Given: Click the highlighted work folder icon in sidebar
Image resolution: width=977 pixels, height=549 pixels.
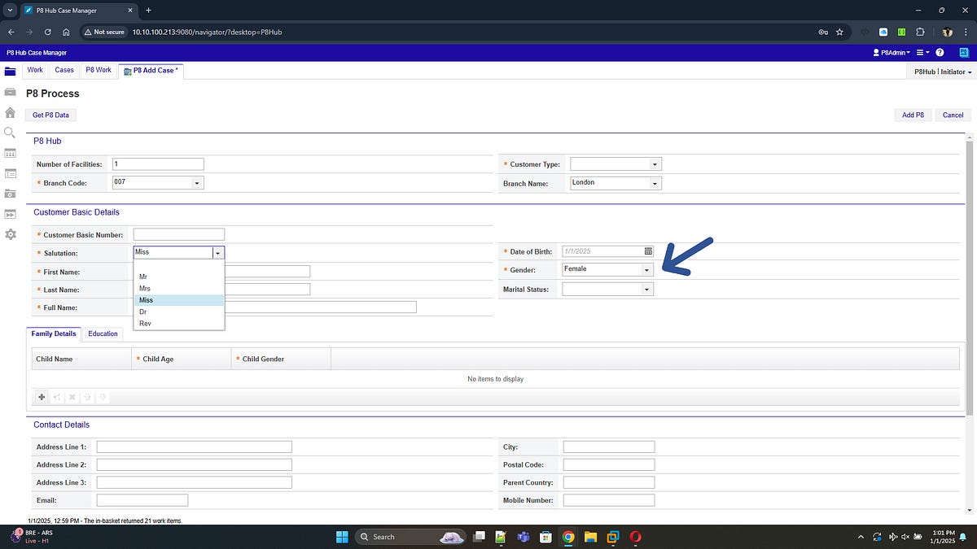Looking at the screenshot, I should click(10, 72).
